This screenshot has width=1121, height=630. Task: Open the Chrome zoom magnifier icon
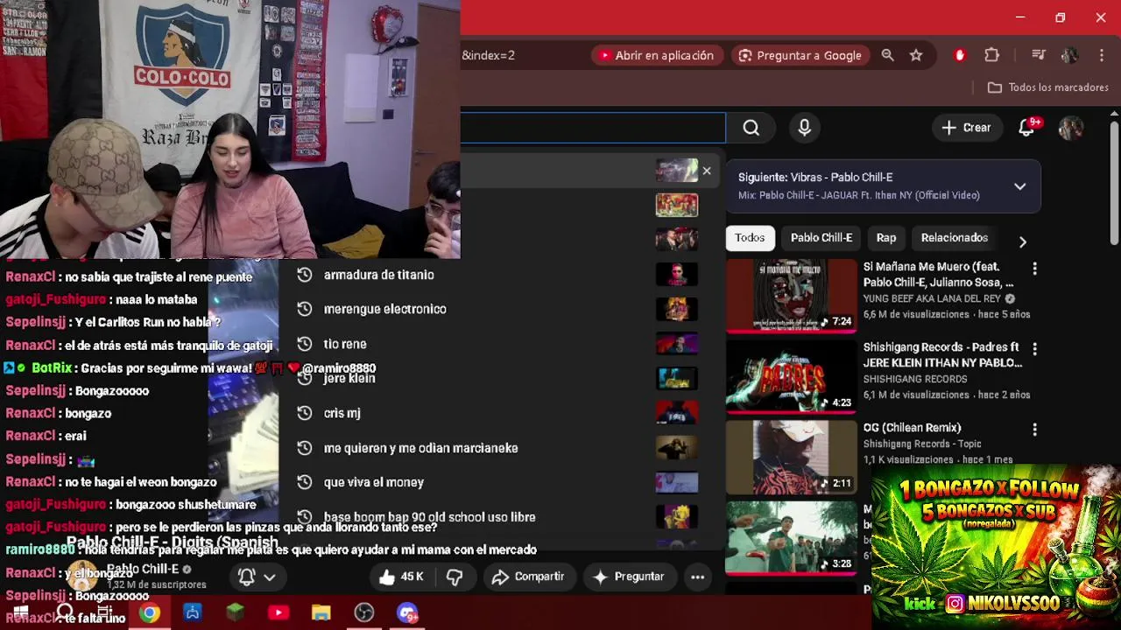tap(888, 55)
